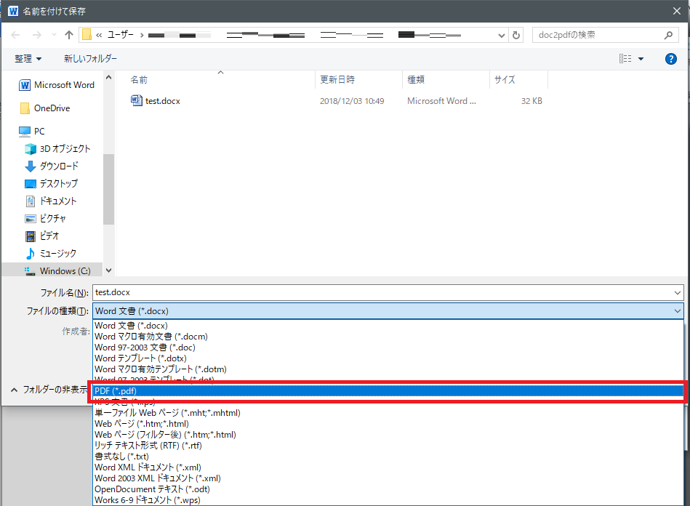Collapse folders via フォルダーの非表示
This screenshot has height=506, width=690.
[49, 390]
